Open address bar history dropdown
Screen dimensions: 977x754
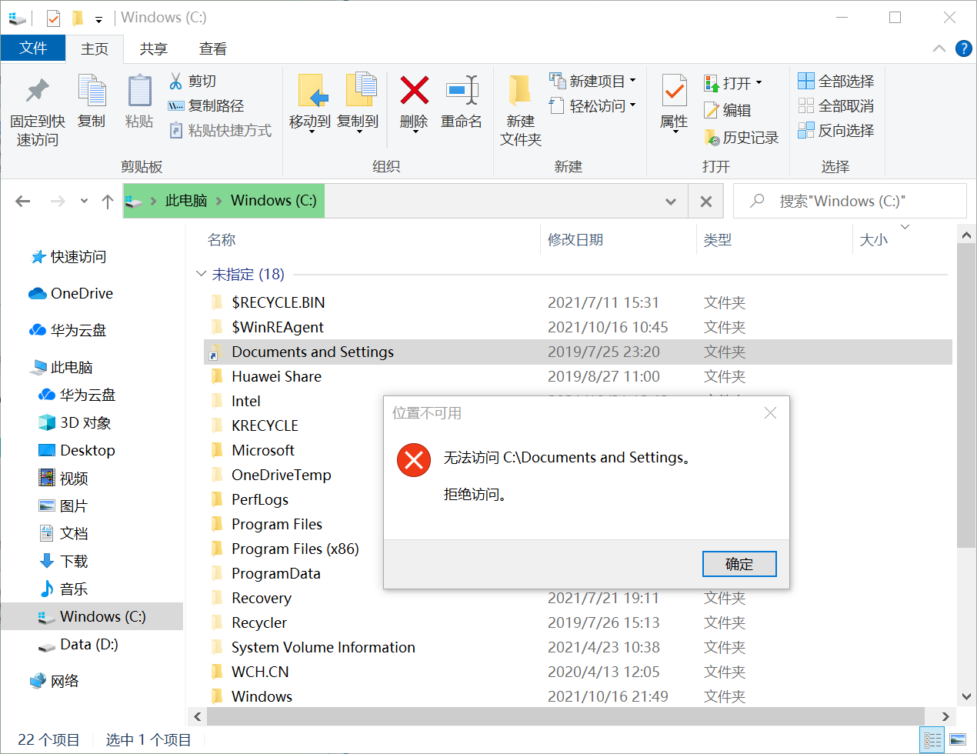(x=671, y=202)
